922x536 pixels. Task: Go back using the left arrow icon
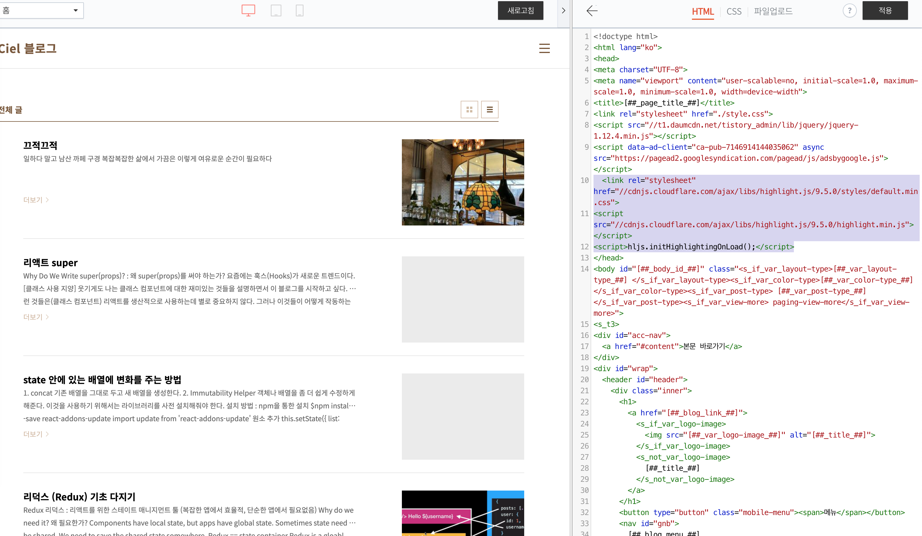click(x=592, y=10)
